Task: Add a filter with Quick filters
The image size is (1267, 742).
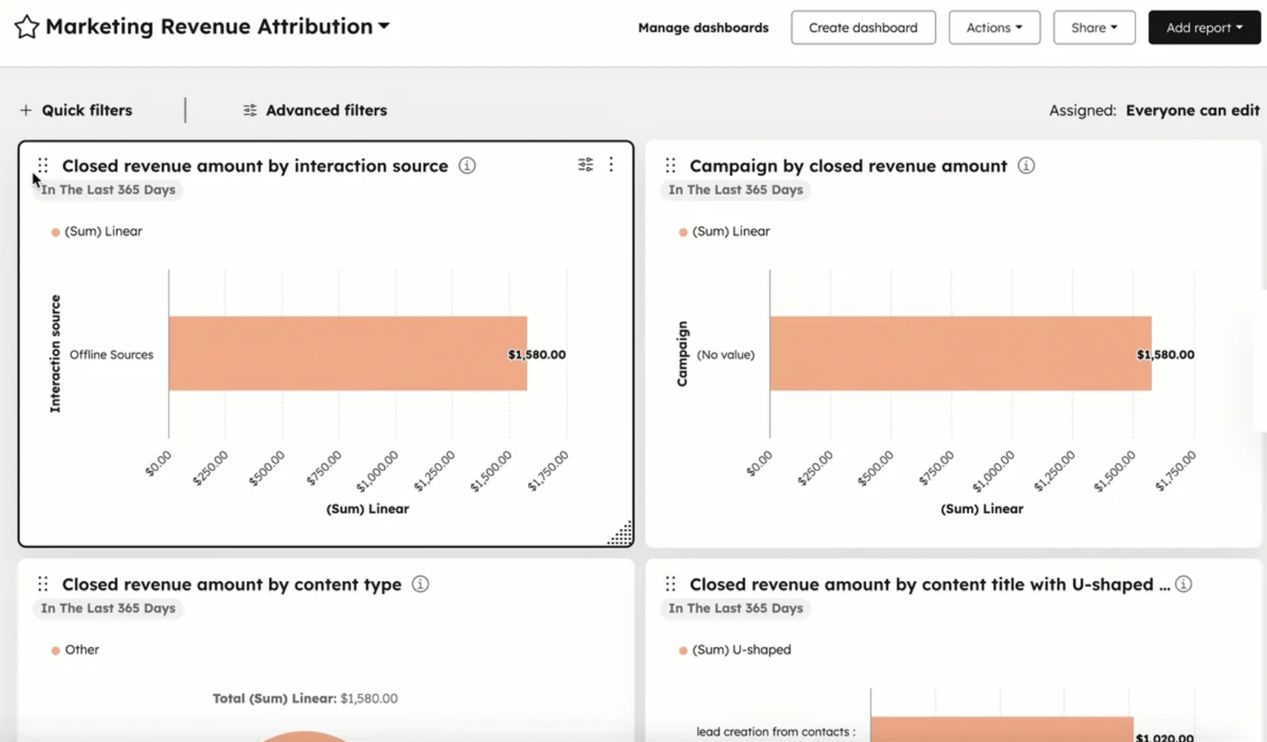Action: click(x=76, y=110)
